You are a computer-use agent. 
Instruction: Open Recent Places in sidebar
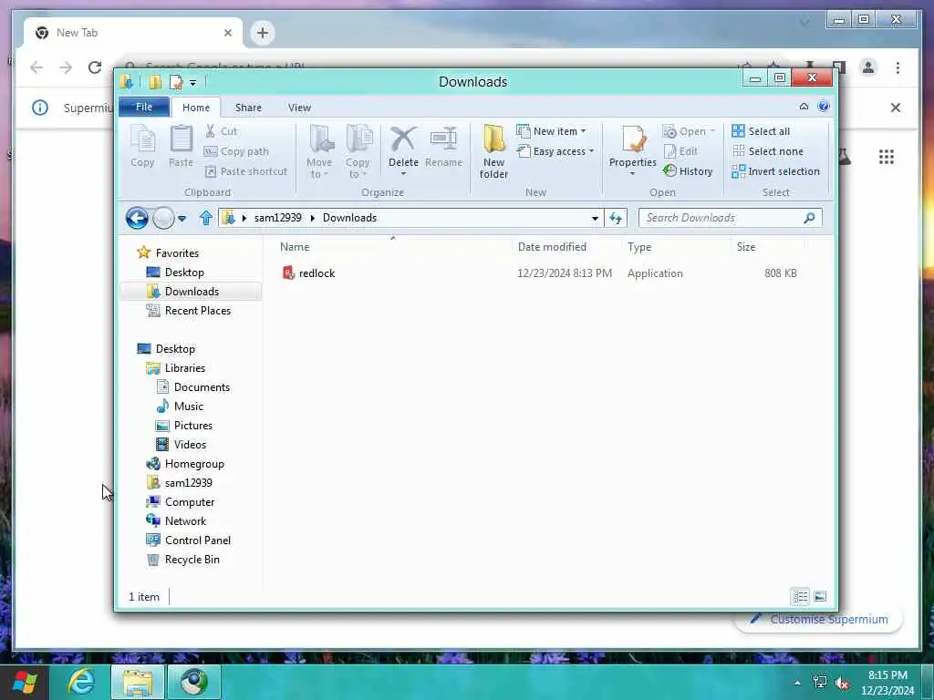point(197,311)
